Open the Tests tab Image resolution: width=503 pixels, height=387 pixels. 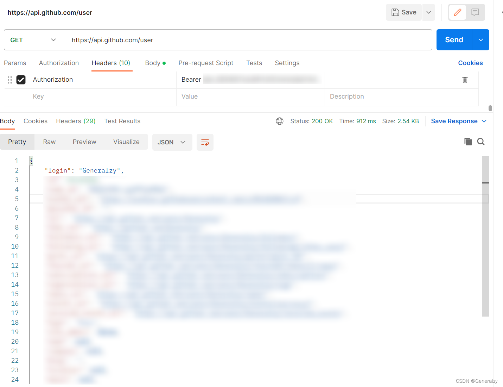pos(254,63)
